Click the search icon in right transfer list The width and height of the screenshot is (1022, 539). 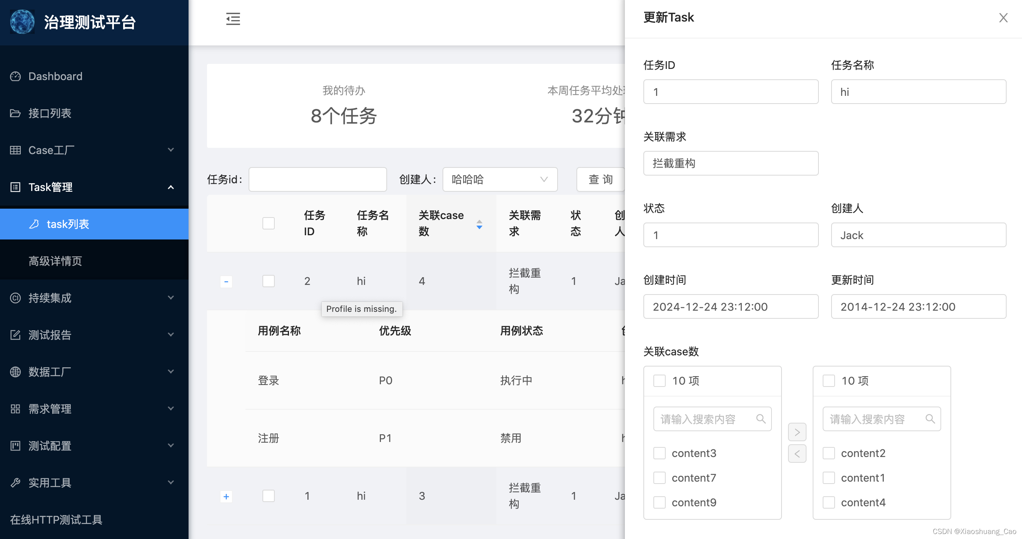930,419
